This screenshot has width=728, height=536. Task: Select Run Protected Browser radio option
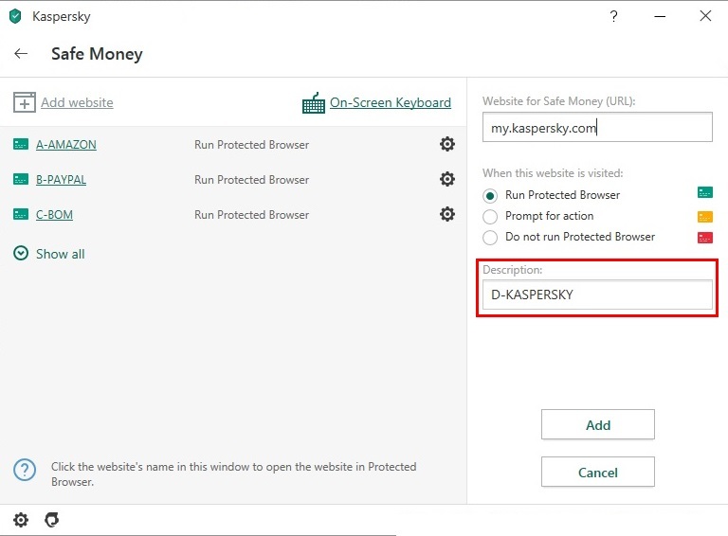pyautogui.click(x=490, y=195)
